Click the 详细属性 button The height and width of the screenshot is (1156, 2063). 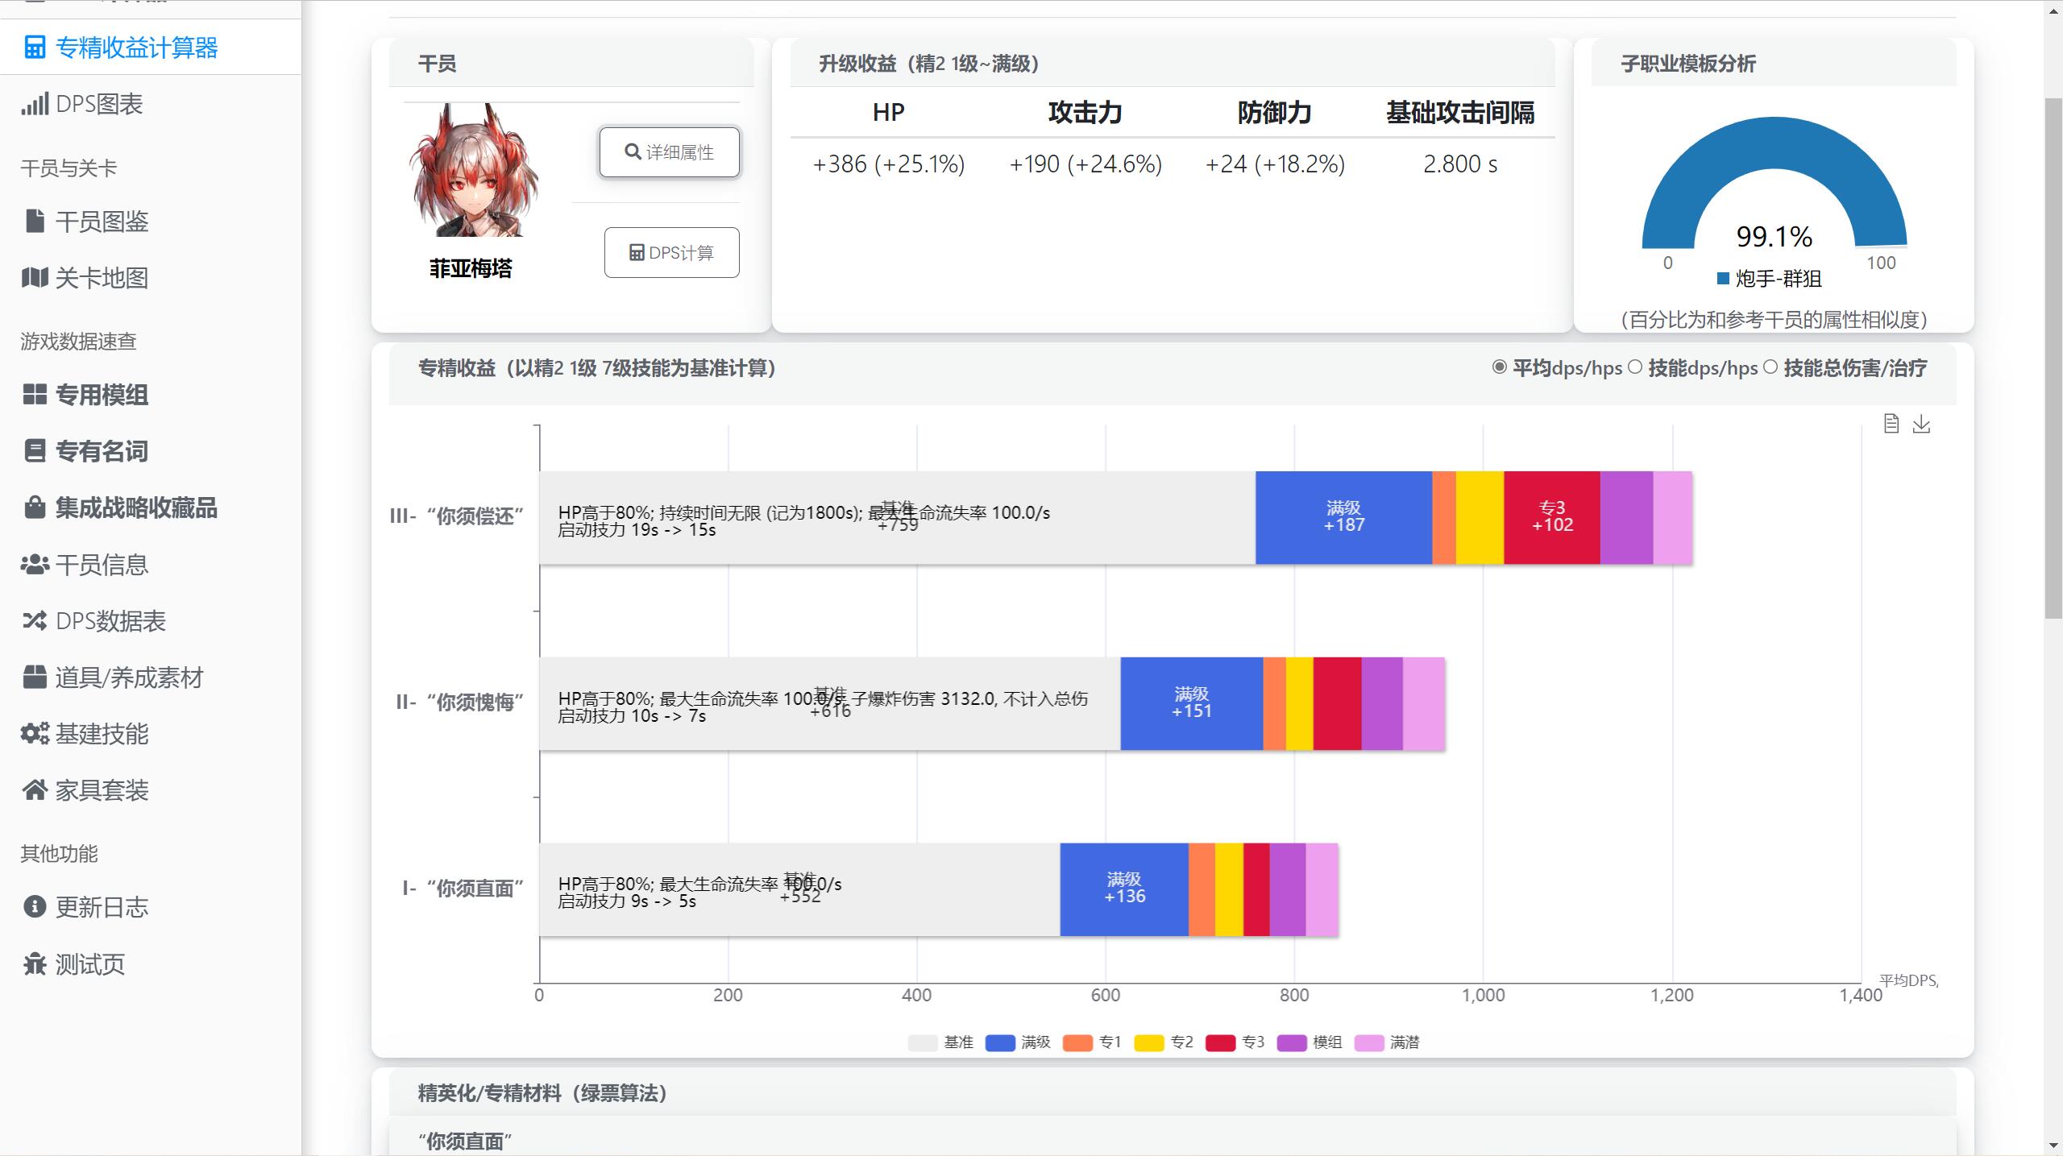669,152
